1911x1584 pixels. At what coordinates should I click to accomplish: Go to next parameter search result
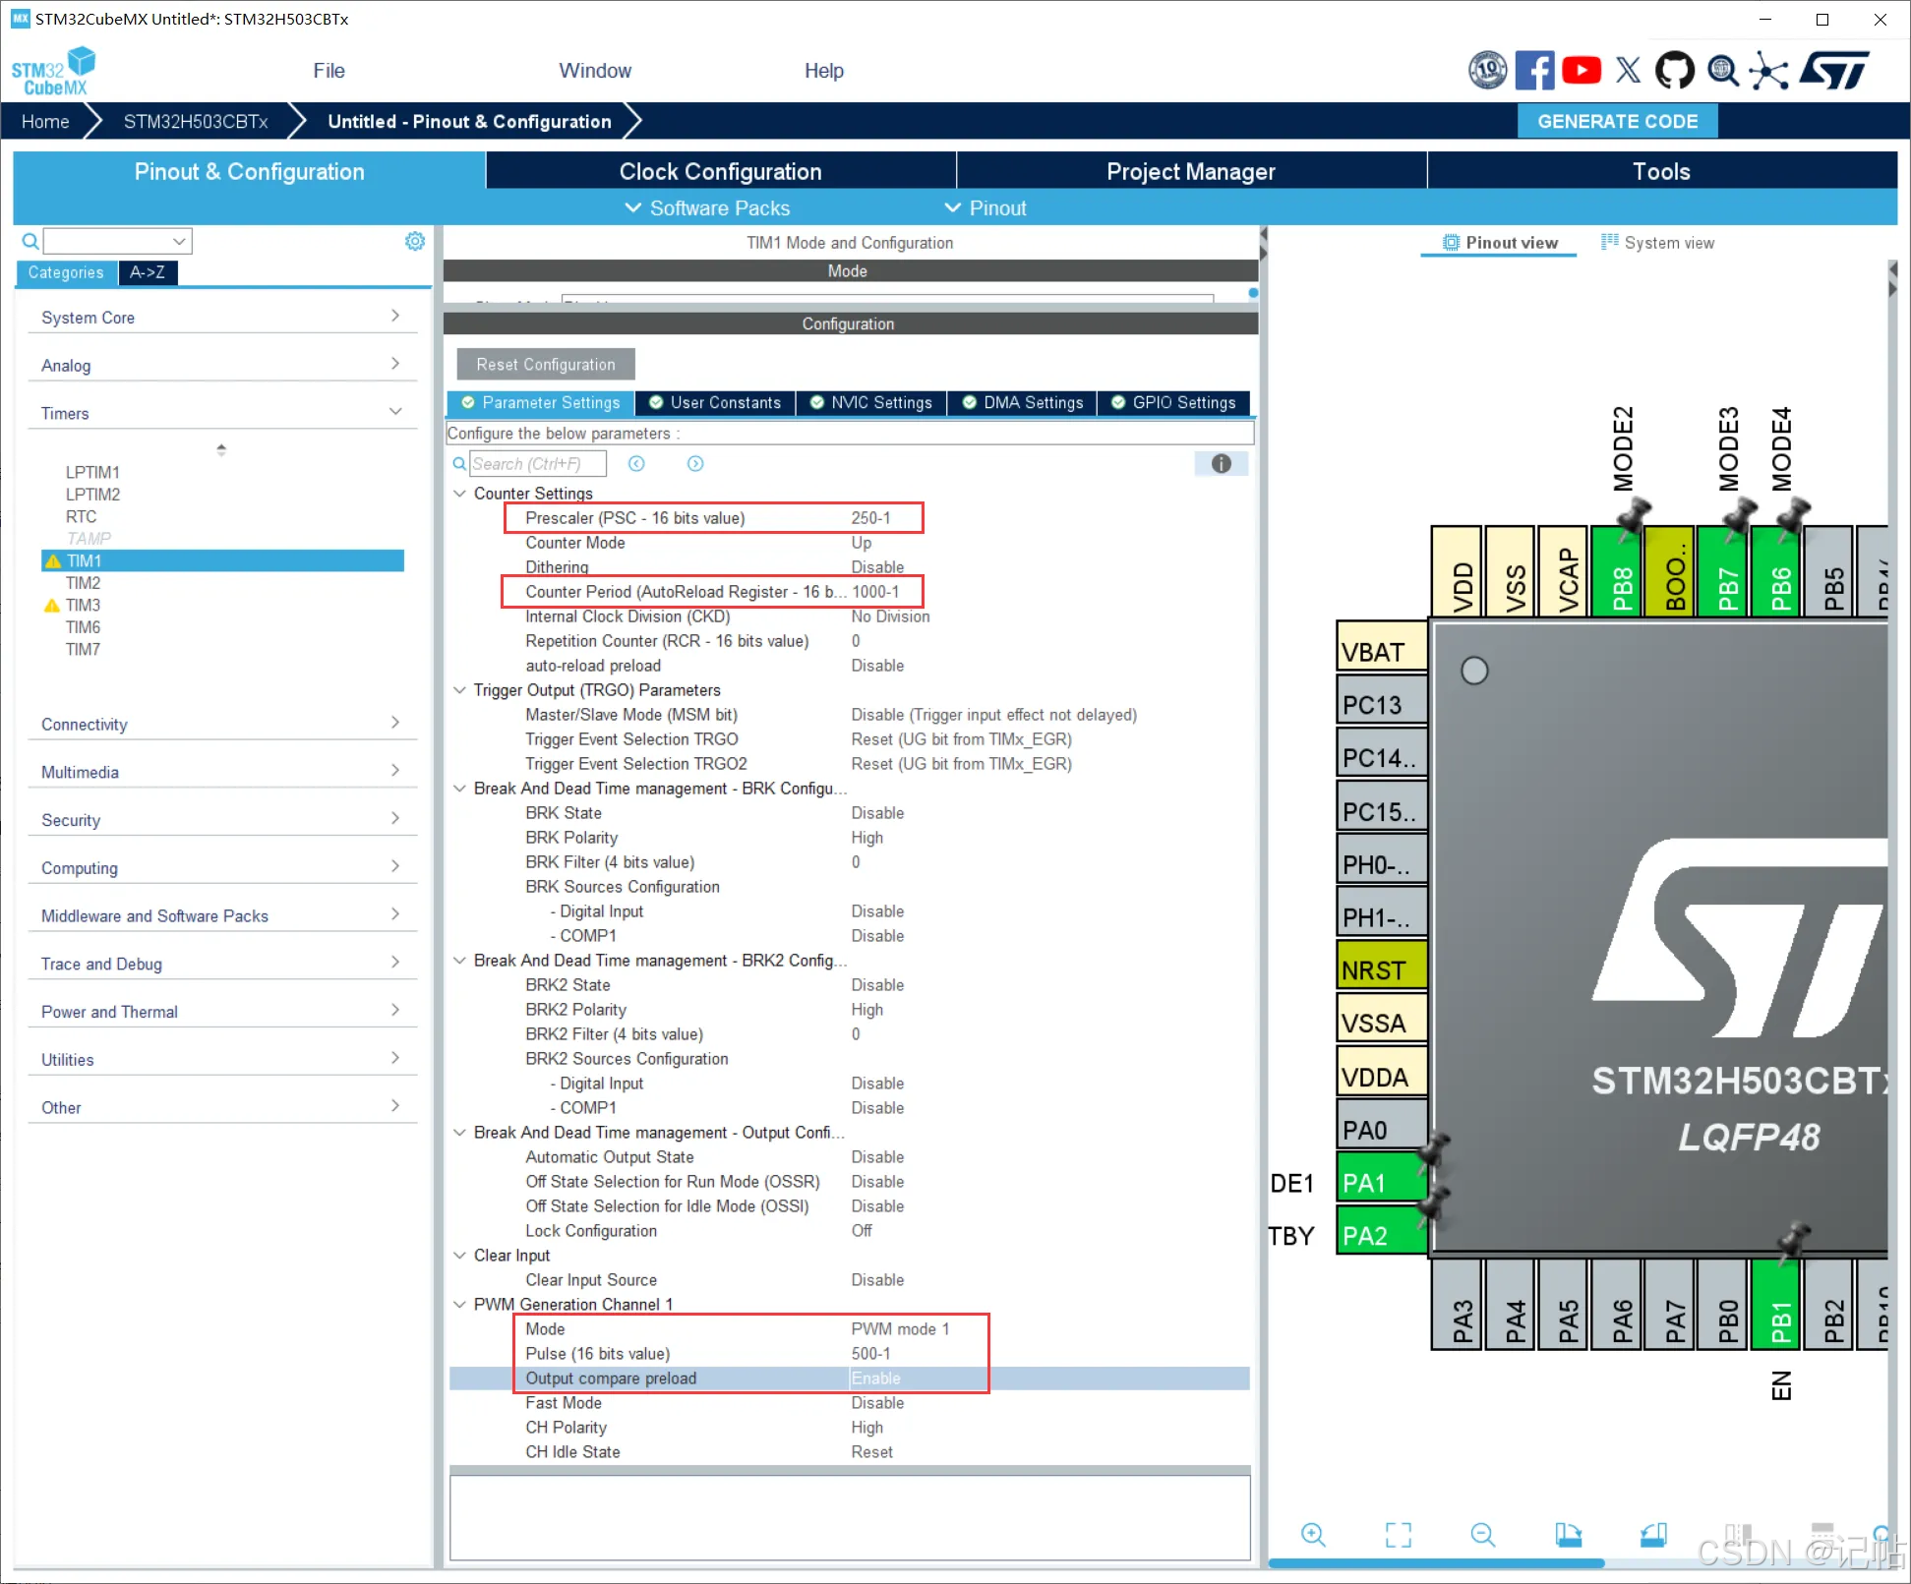pos(695,463)
